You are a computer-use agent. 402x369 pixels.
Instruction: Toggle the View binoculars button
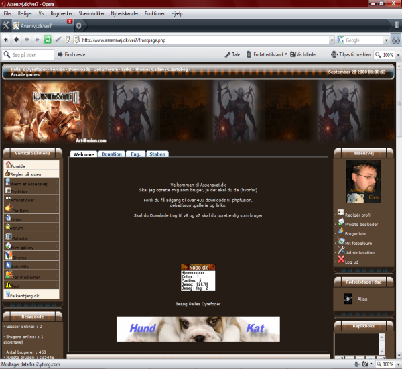coord(396,40)
